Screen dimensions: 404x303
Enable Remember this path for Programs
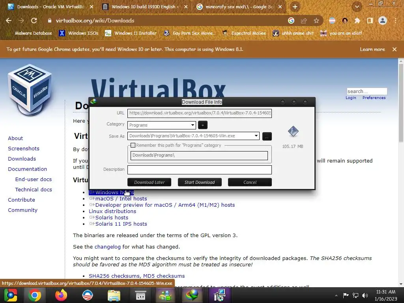[x=133, y=145]
